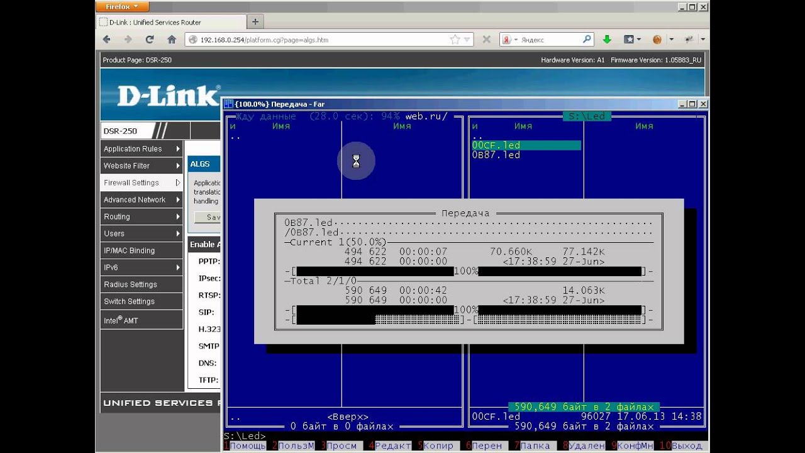Click the Far window system menu icon

pos(229,104)
